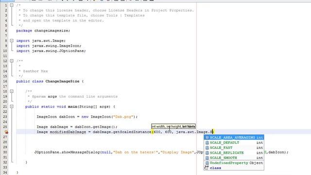Click the "Display Image" string on line 30
Screen dimensions: 311x175
[x=177, y=152]
